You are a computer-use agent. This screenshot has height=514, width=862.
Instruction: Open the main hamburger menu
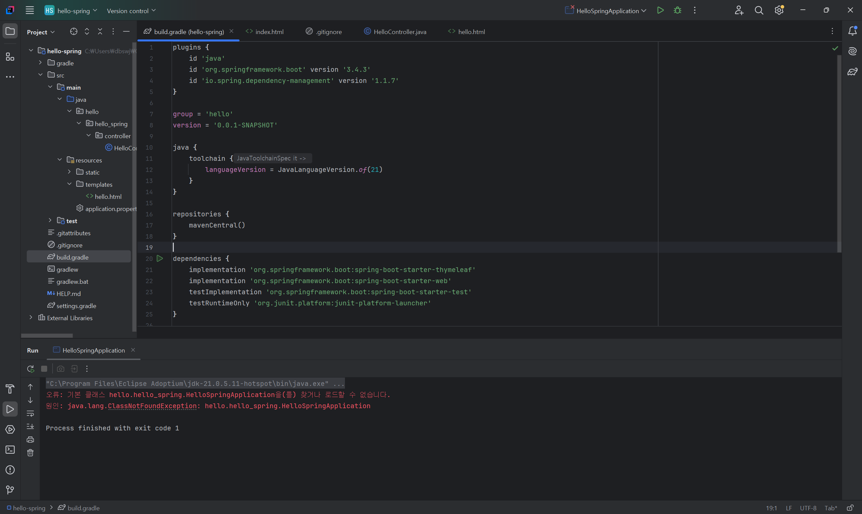click(x=30, y=10)
